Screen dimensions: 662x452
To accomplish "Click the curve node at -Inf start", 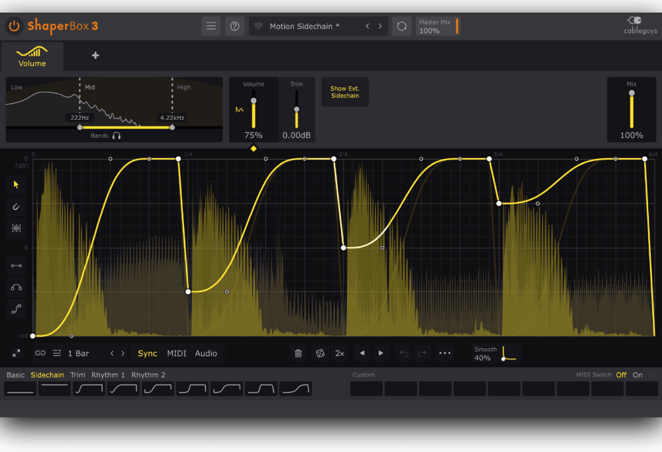I will (33, 336).
